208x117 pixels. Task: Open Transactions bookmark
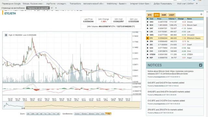75,4
